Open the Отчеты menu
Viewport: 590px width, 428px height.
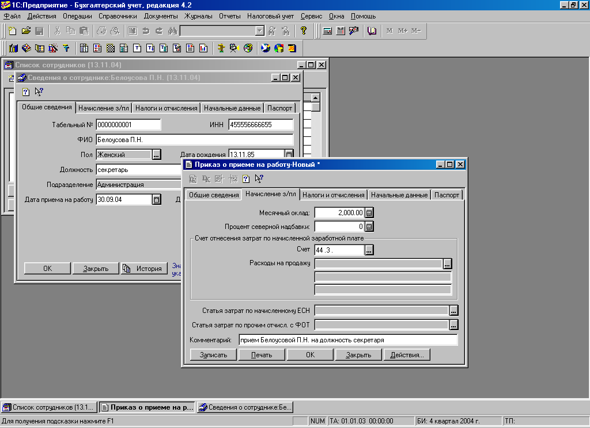point(229,16)
